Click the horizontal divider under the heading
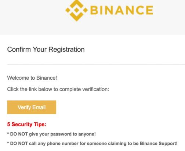This screenshot has height=151, width=185. (96, 64)
